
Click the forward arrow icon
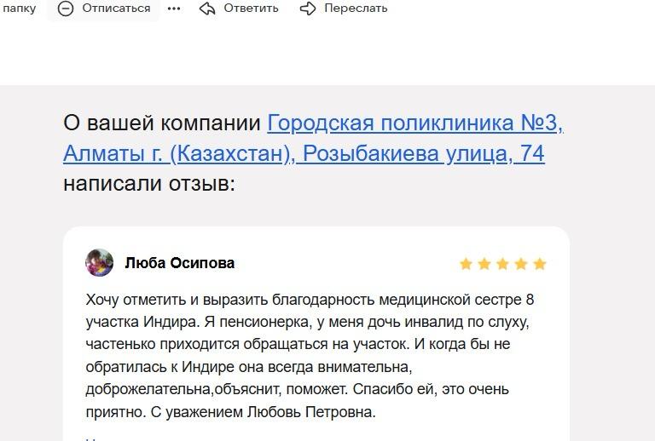pos(308,9)
